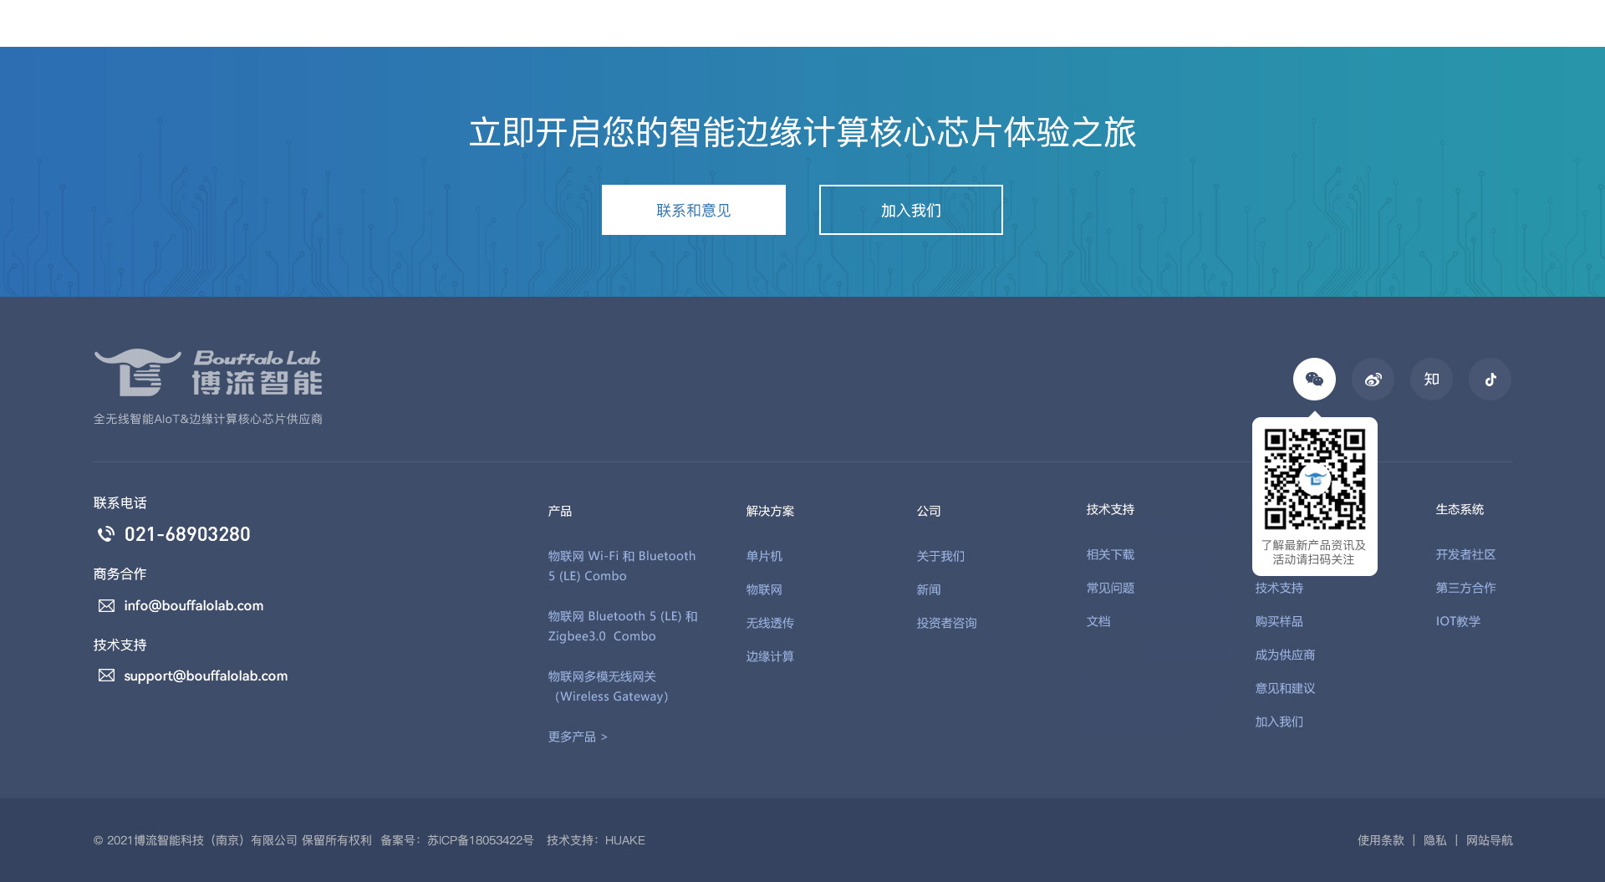Viewport: 1605px width, 882px height.
Task: Visit the 开发者社区 link
Action: 1465,554
